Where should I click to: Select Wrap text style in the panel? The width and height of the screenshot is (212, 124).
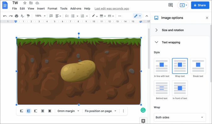(x=180, y=66)
